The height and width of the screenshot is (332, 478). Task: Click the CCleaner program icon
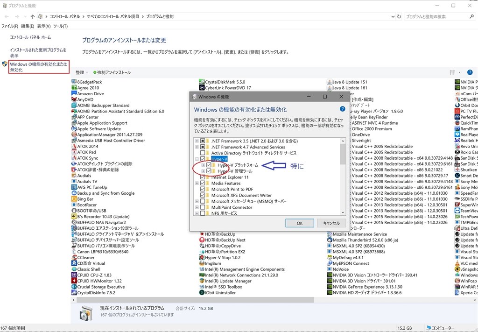coord(74,257)
